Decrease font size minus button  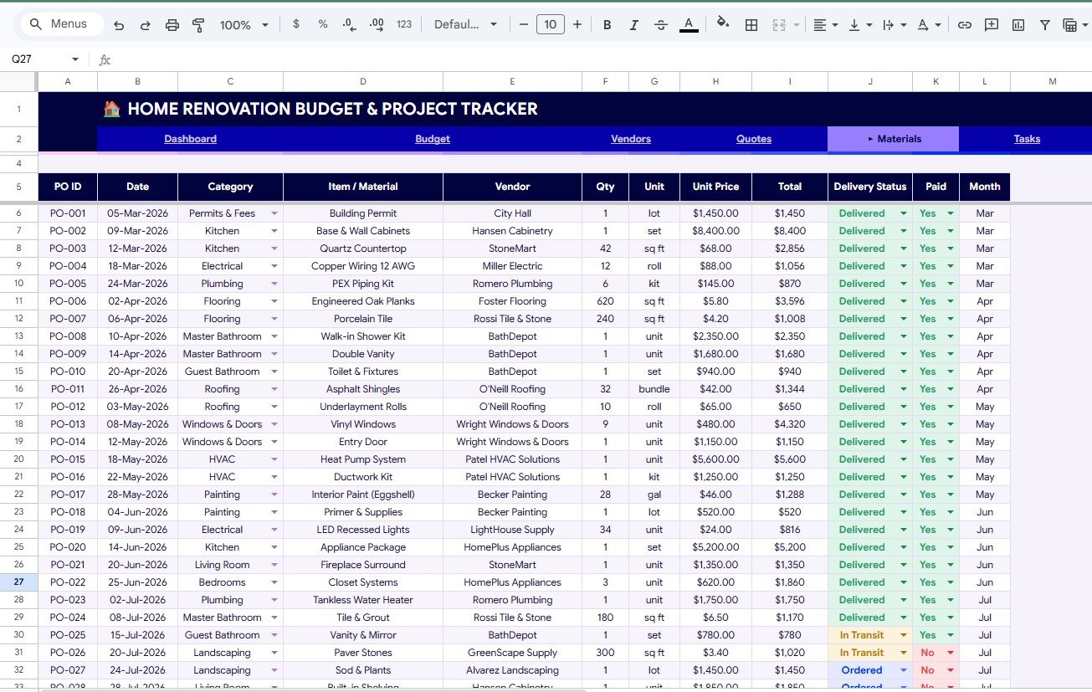coord(524,24)
